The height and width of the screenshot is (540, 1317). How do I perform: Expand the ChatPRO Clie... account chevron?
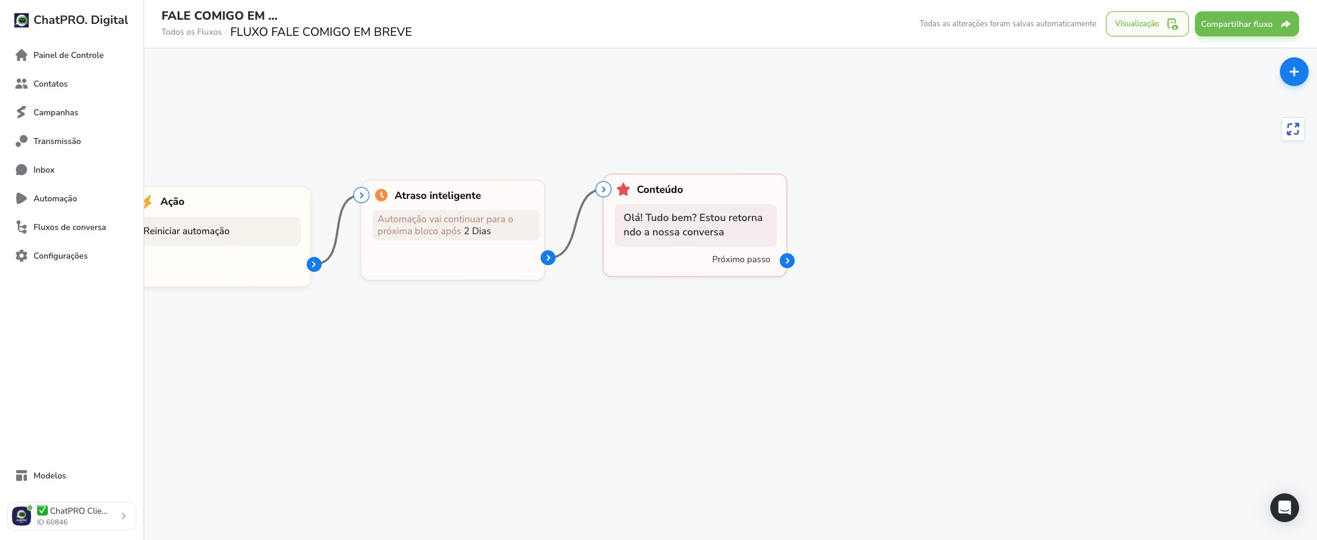point(123,516)
